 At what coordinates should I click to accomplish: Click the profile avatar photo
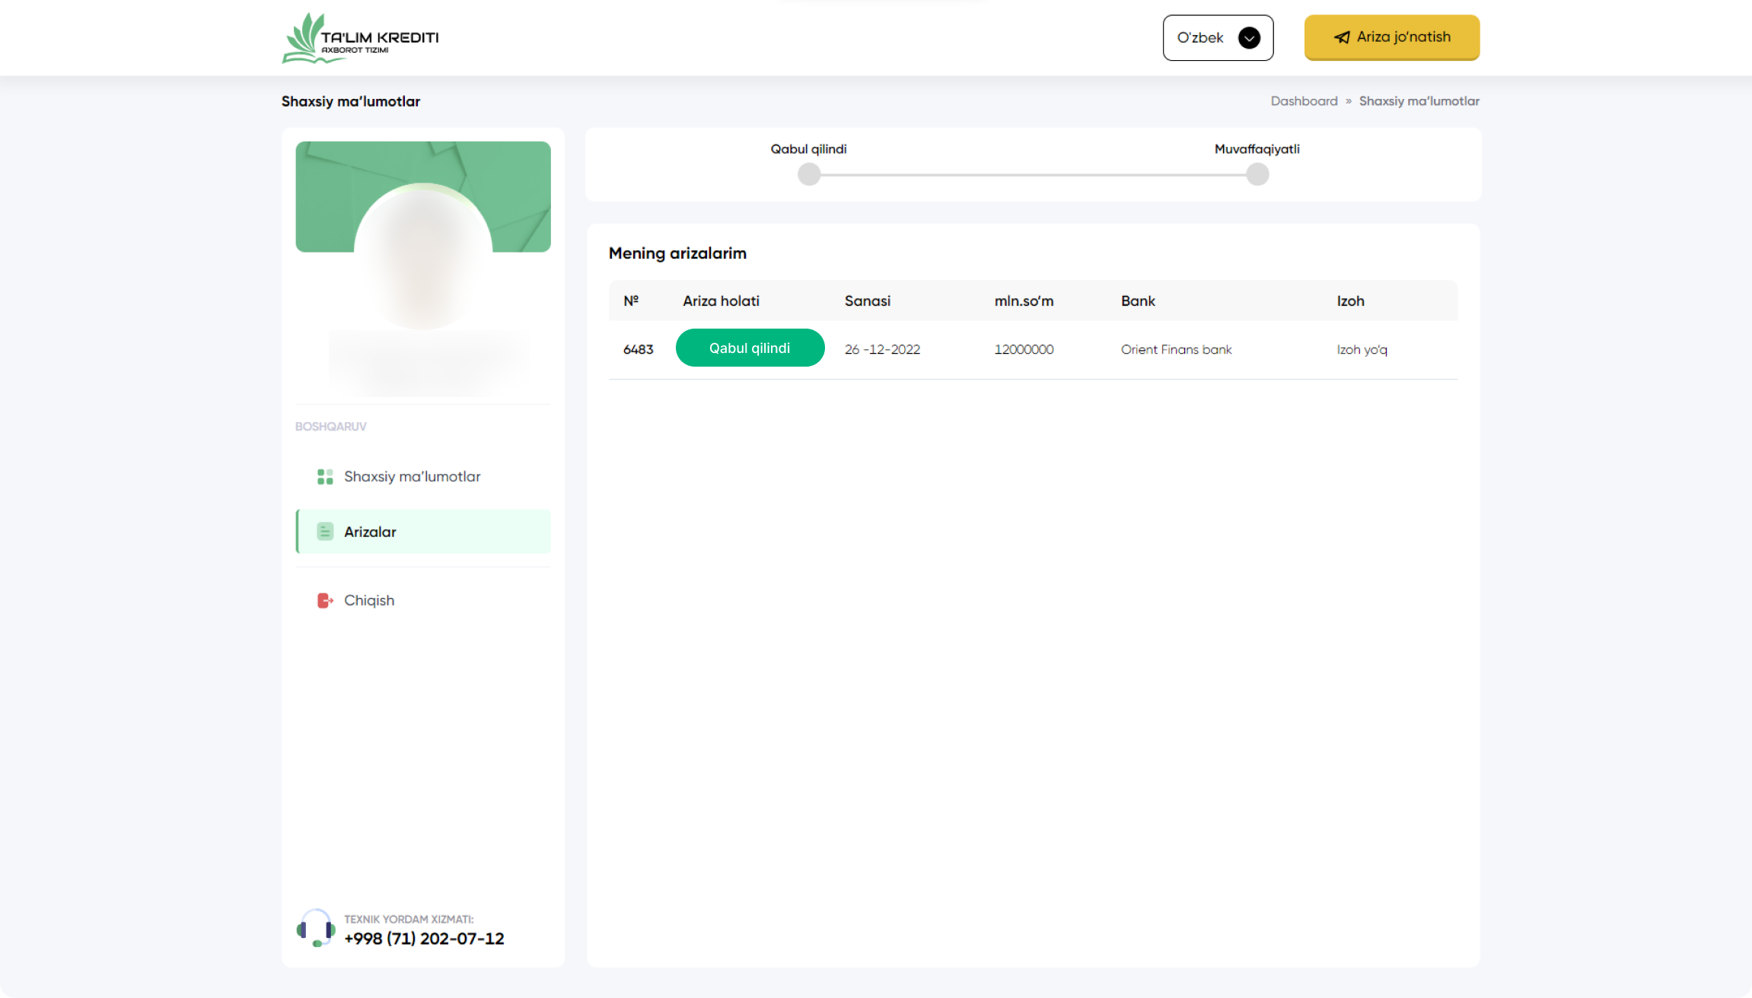tap(423, 256)
